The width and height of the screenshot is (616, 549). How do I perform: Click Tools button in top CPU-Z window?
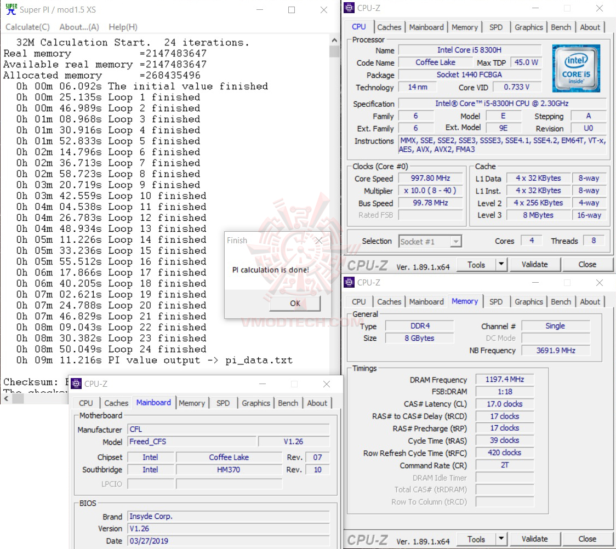click(x=476, y=265)
